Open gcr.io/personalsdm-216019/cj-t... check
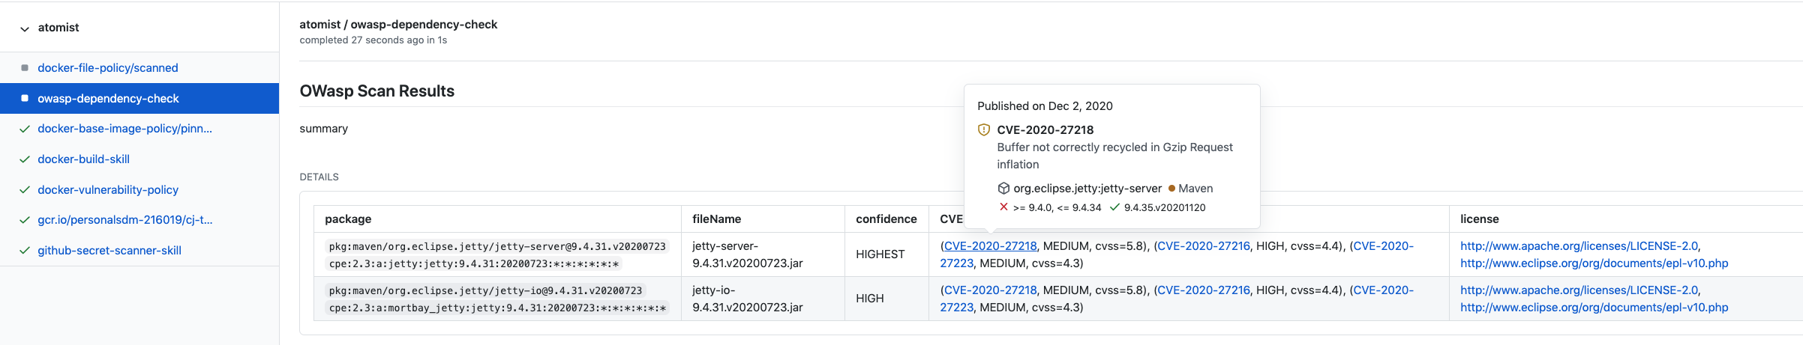This screenshot has height=345, width=1803. (125, 220)
